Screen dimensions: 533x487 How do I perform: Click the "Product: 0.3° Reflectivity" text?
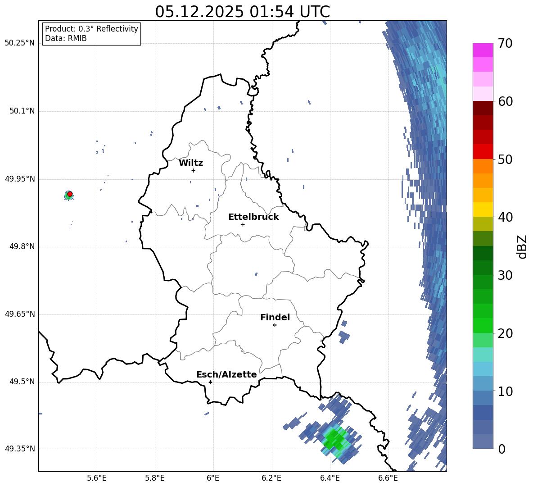91,28
